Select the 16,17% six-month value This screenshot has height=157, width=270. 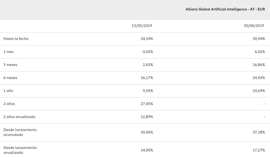[x=147, y=78]
